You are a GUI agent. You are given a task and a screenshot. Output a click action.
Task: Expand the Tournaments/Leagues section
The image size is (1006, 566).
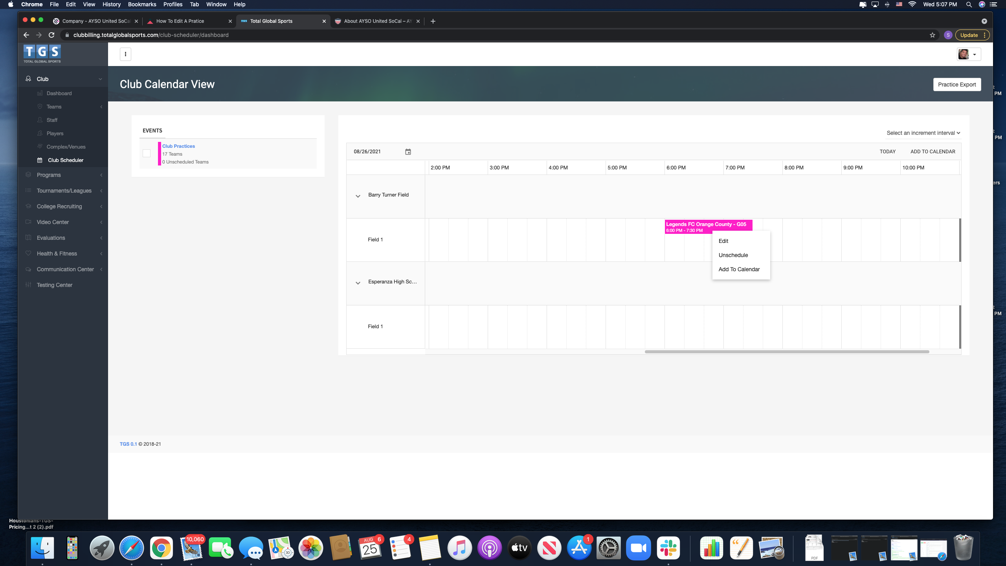click(63, 191)
